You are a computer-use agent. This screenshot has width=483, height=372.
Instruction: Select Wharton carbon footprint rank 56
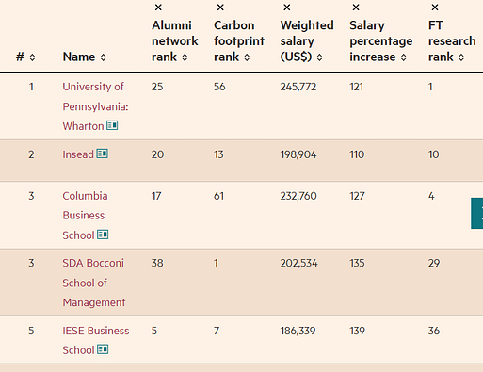coord(219,87)
